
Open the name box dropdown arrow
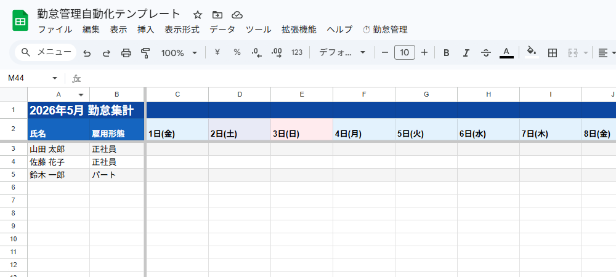click(55, 78)
